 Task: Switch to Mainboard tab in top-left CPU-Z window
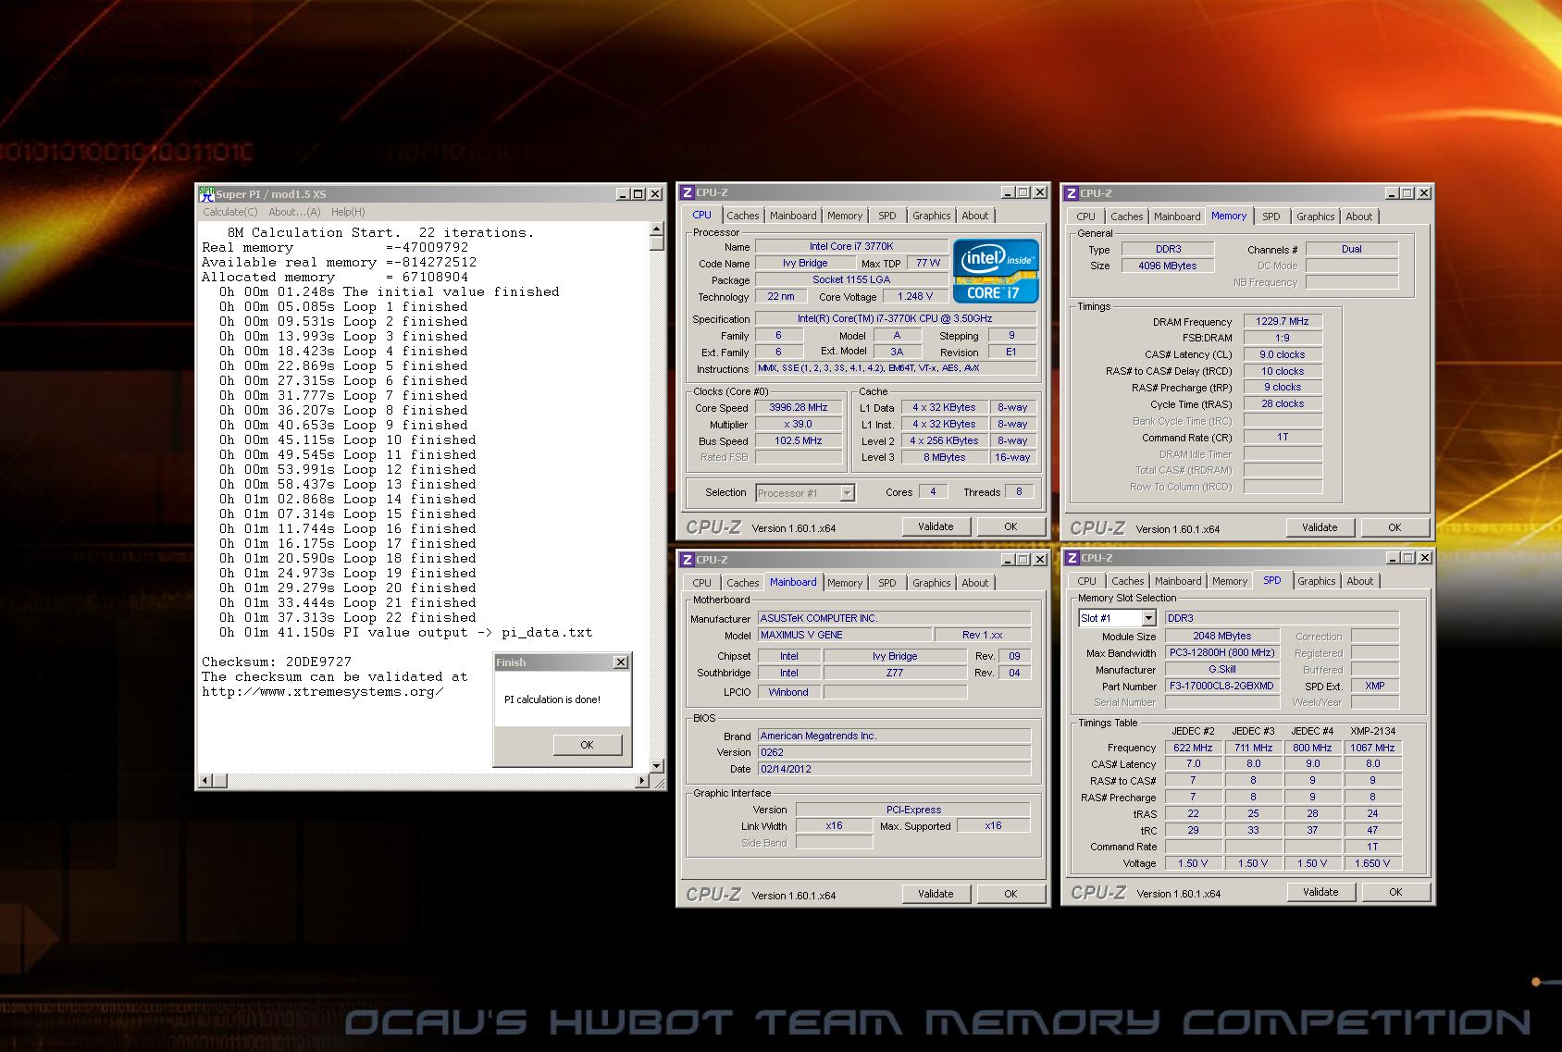point(793,216)
